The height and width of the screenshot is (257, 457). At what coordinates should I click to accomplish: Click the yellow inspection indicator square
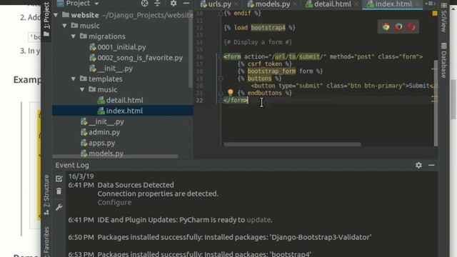pos(435,14)
